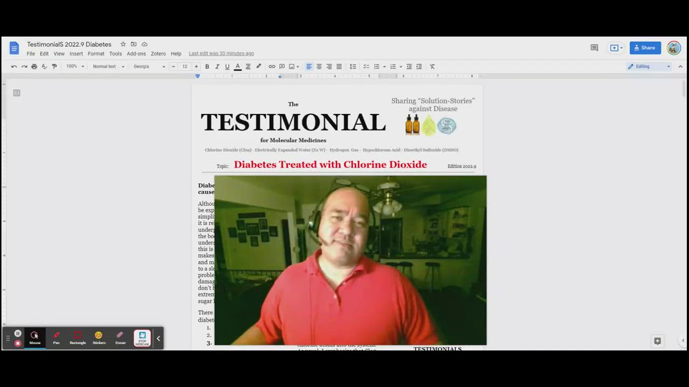Image resolution: width=689 pixels, height=387 pixels.
Task: Select the Eraser tool
Action: pos(120,338)
